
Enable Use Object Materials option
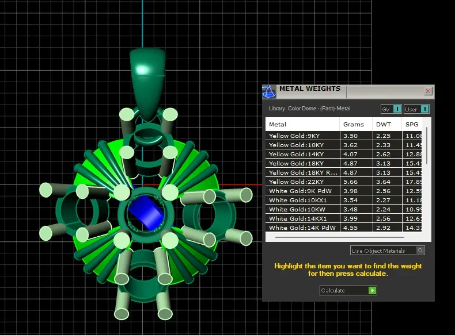388,251
